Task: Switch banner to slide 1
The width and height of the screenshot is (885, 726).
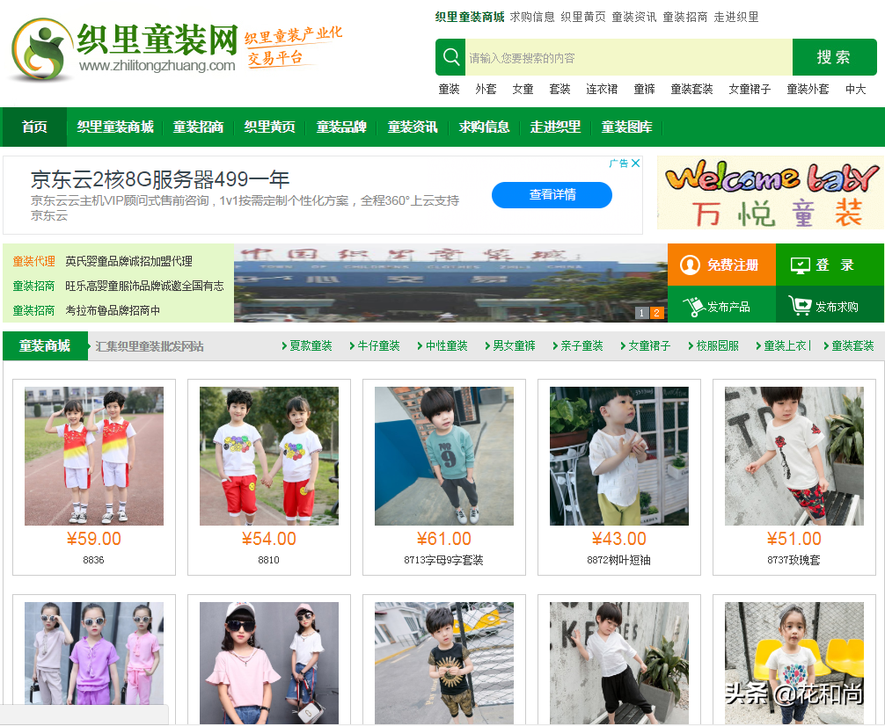Action: 642,313
